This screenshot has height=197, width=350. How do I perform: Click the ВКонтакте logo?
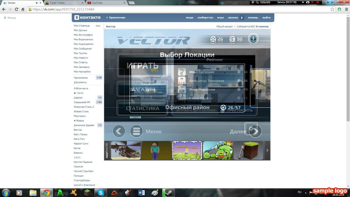[88, 18]
